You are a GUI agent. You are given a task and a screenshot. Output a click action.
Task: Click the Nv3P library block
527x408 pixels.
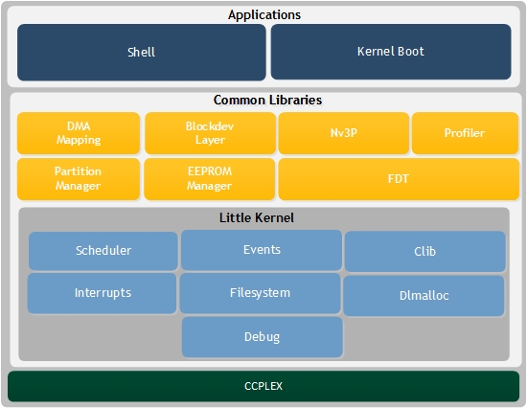(x=344, y=133)
